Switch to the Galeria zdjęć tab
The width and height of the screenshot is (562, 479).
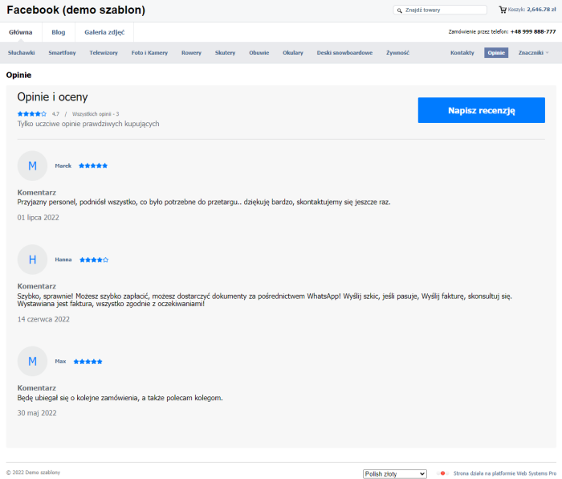pos(104,32)
